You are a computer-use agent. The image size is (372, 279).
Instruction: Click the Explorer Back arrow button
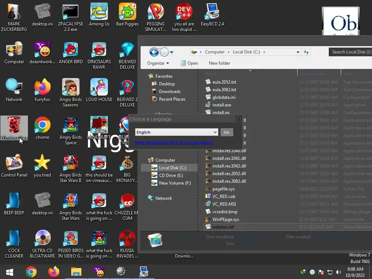click(x=154, y=52)
